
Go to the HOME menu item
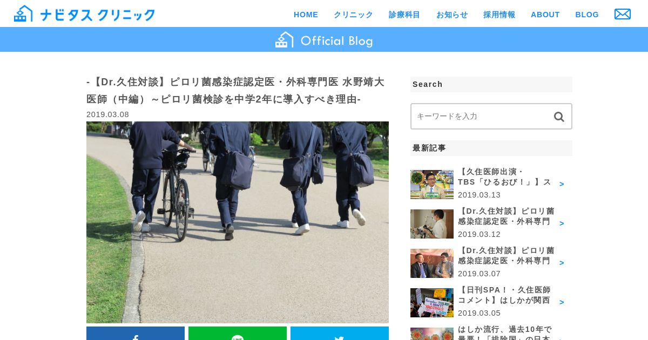point(306,15)
